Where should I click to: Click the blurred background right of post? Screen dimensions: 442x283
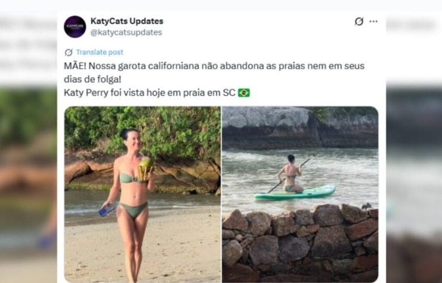click(414, 169)
